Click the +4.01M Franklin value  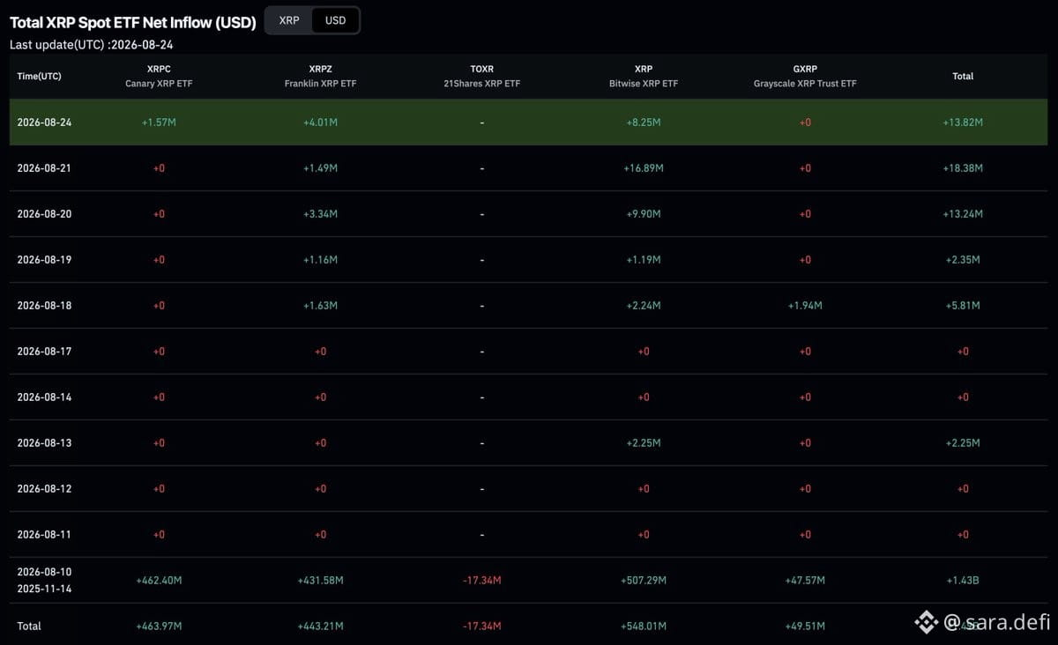coord(320,122)
